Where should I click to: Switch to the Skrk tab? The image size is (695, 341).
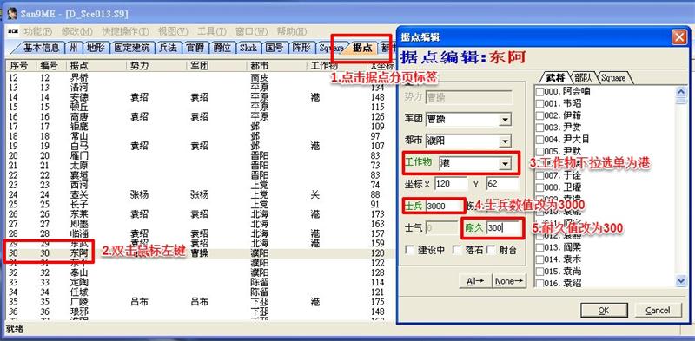248,48
